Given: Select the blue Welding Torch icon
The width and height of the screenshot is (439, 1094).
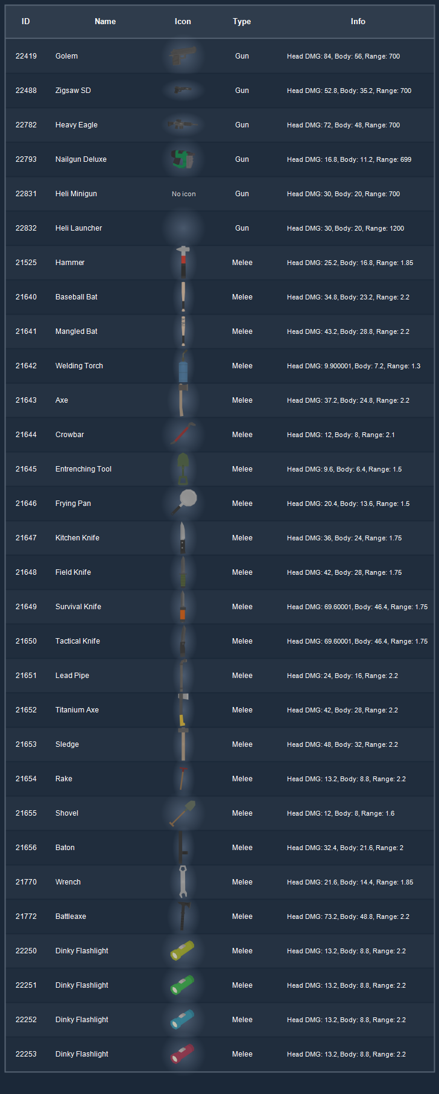Looking at the screenshot, I should pos(183,366).
